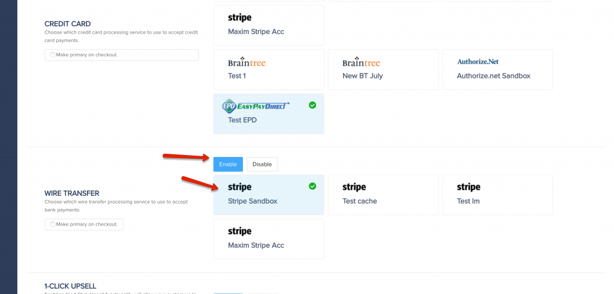Click the Stripe logo on Test cache card
This screenshot has width=614, height=294.
click(x=354, y=187)
